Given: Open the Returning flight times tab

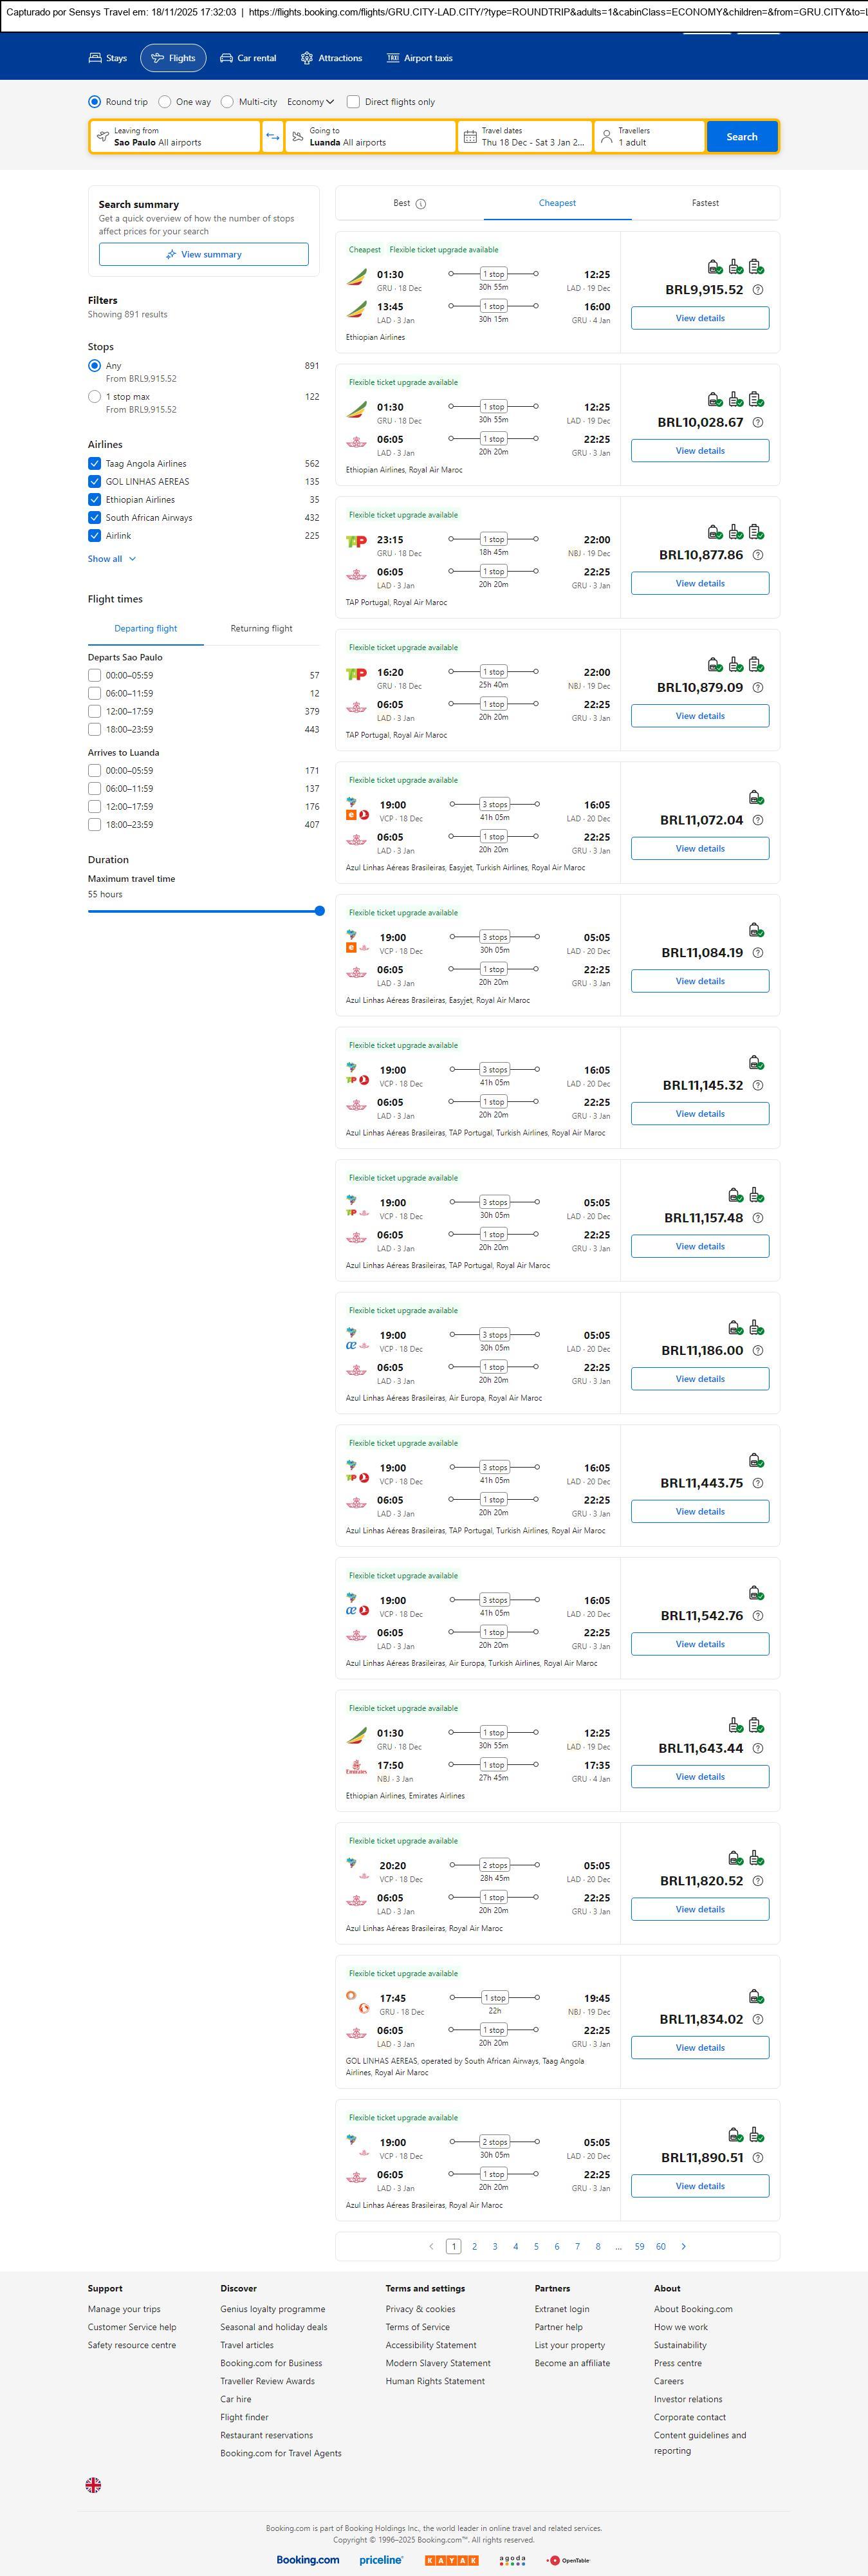Looking at the screenshot, I should 261,629.
